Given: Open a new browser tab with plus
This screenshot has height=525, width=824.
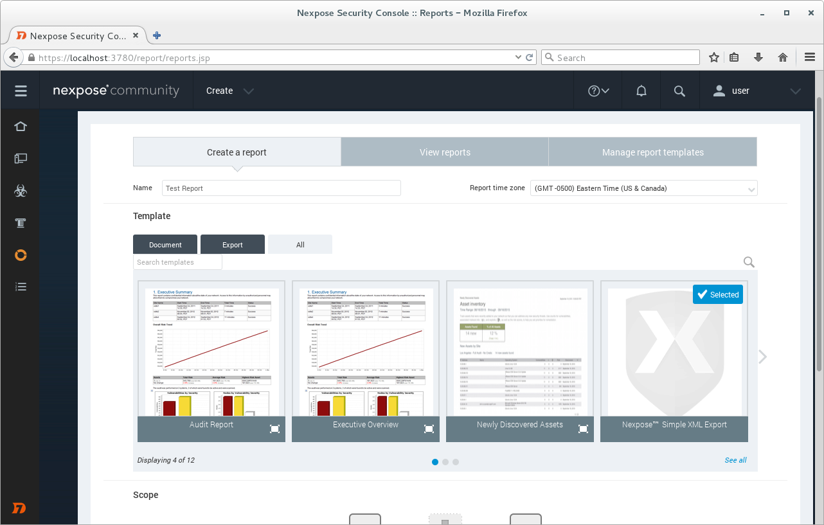Looking at the screenshot, I should click(x=157, y=35).
